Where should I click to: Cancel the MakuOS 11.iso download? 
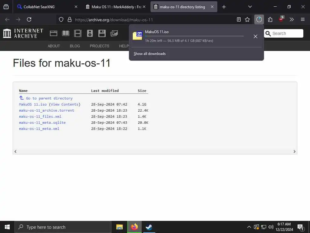[x=256, y=36]
